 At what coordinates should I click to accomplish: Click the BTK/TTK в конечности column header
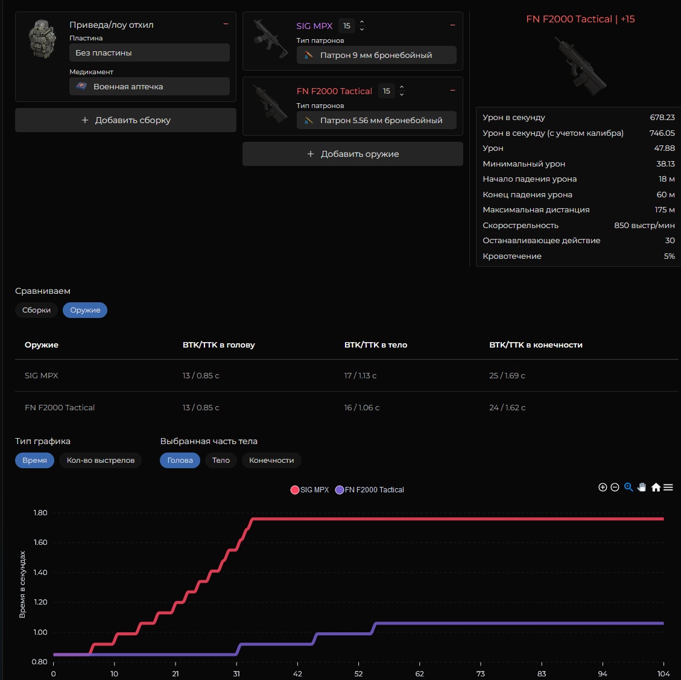[x=536, y=345]
